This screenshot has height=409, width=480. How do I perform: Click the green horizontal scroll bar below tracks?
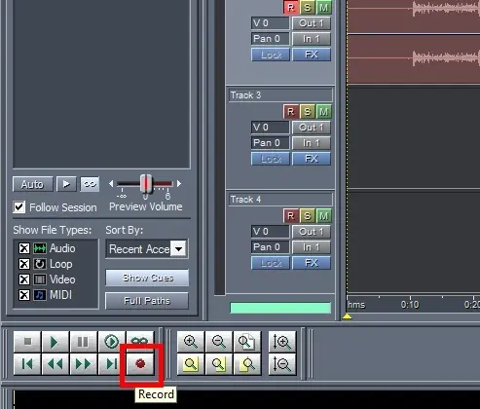coord(280,308)
